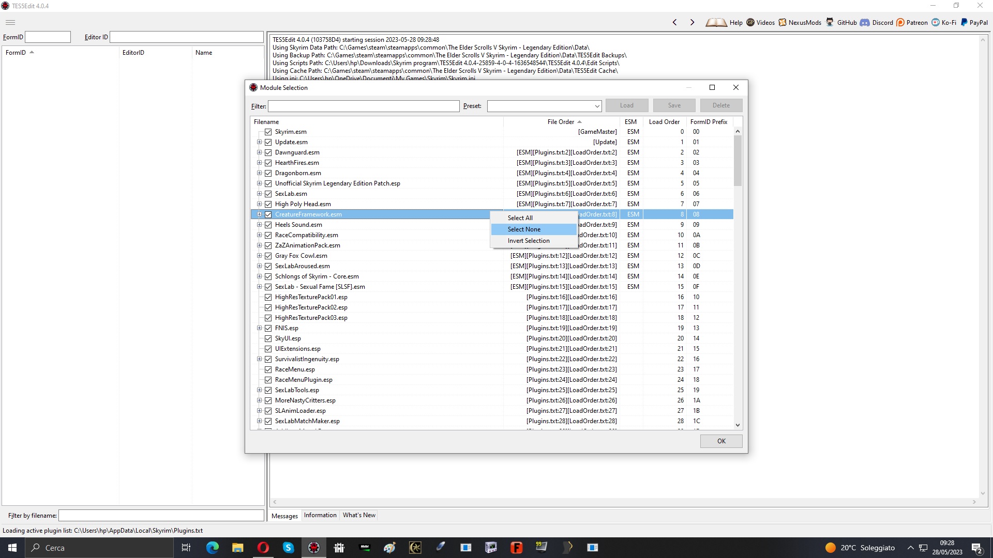Focus Filter by filename field
Image resolution: width=993 pixels, height=558 pixels.
coord(161,516)
